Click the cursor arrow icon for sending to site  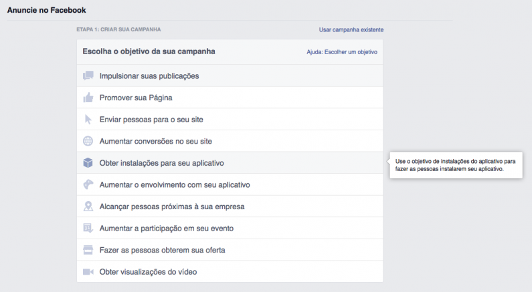pos(88,119)
